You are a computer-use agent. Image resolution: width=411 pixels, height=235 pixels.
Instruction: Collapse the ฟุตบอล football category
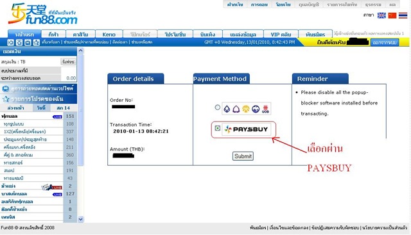pos(10,116)
